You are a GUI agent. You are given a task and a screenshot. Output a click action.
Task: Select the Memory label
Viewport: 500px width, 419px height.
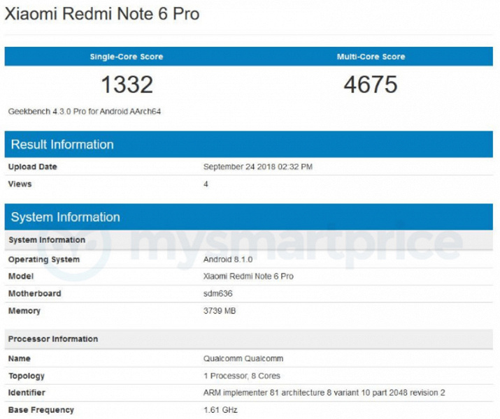click(24, 311)
